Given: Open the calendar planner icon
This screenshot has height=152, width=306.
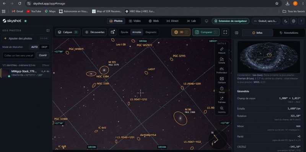Looking at the screenshot, I should (x=112, y=32).
